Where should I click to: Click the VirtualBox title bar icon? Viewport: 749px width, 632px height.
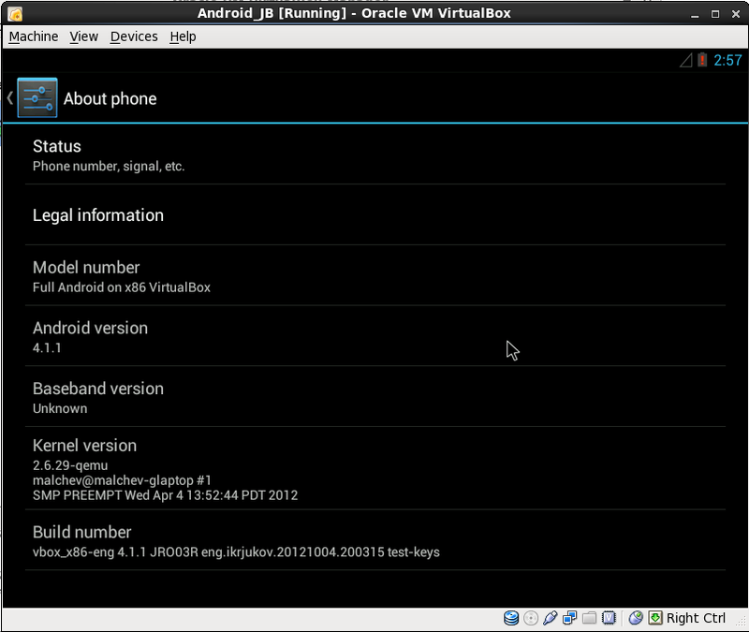click(15, 14)
